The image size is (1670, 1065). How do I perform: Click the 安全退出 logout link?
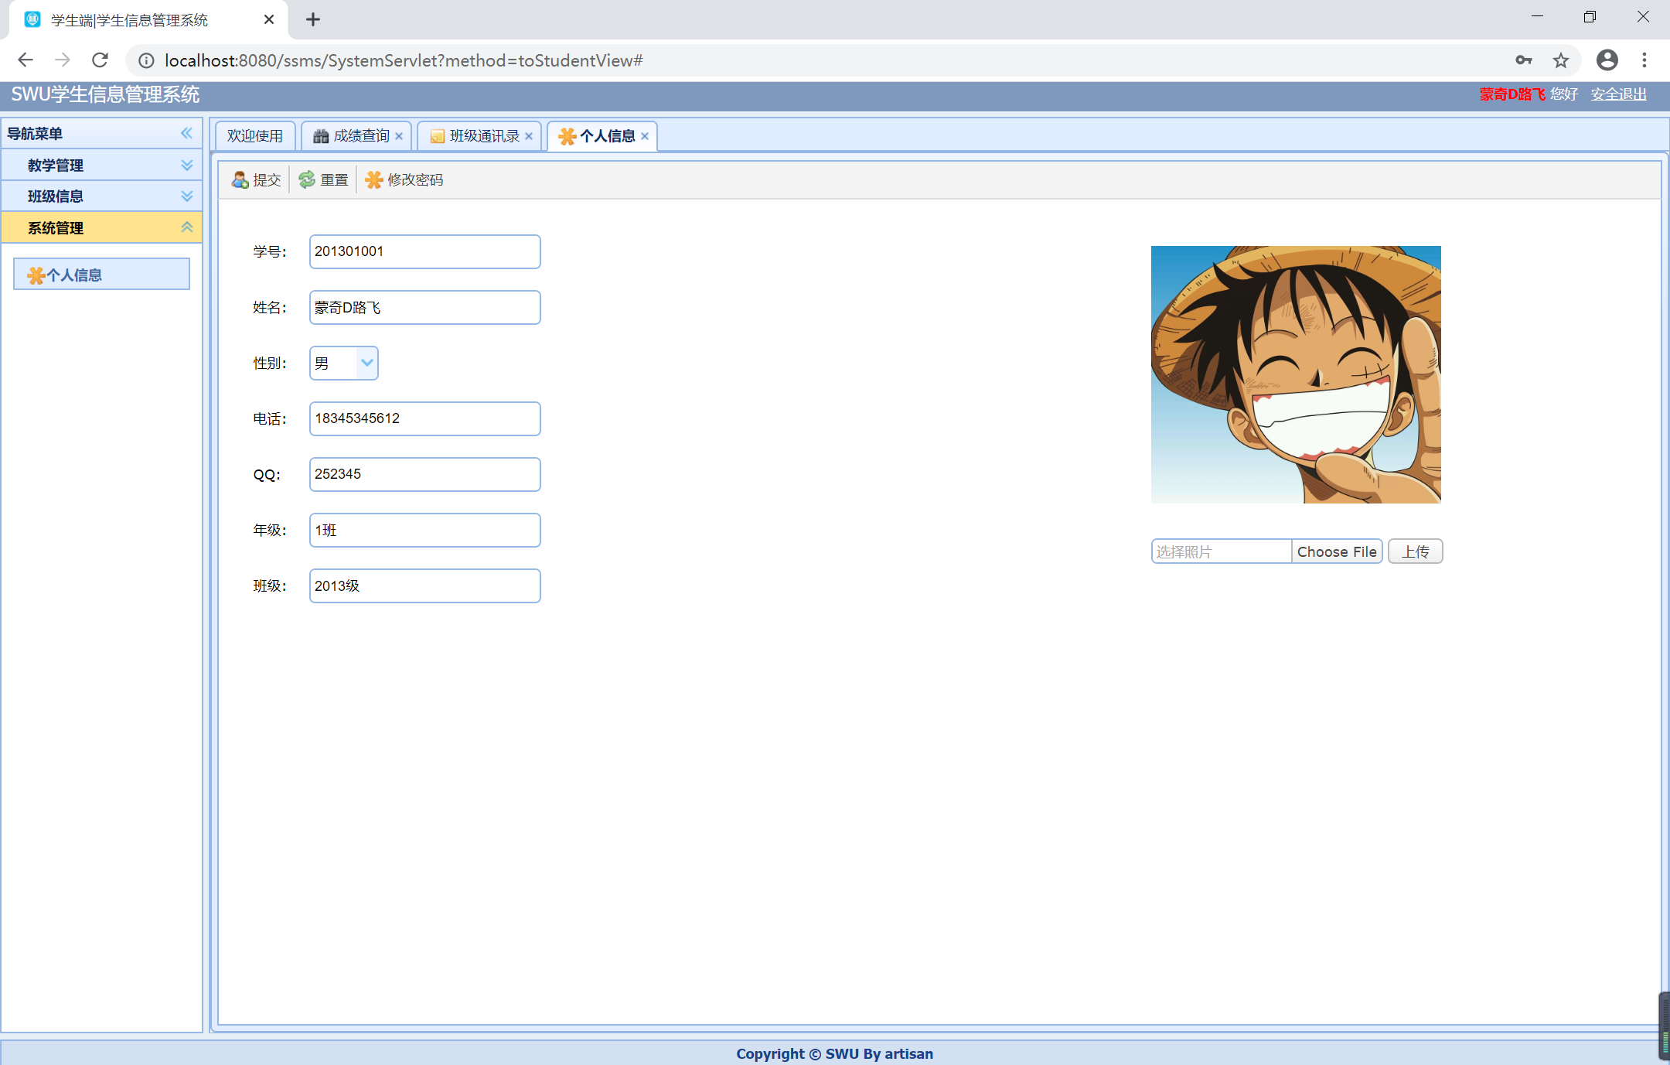[x=1619, y=94]
